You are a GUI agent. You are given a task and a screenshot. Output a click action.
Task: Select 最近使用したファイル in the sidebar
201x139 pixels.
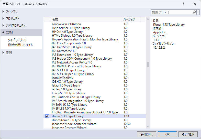[20, 45]
